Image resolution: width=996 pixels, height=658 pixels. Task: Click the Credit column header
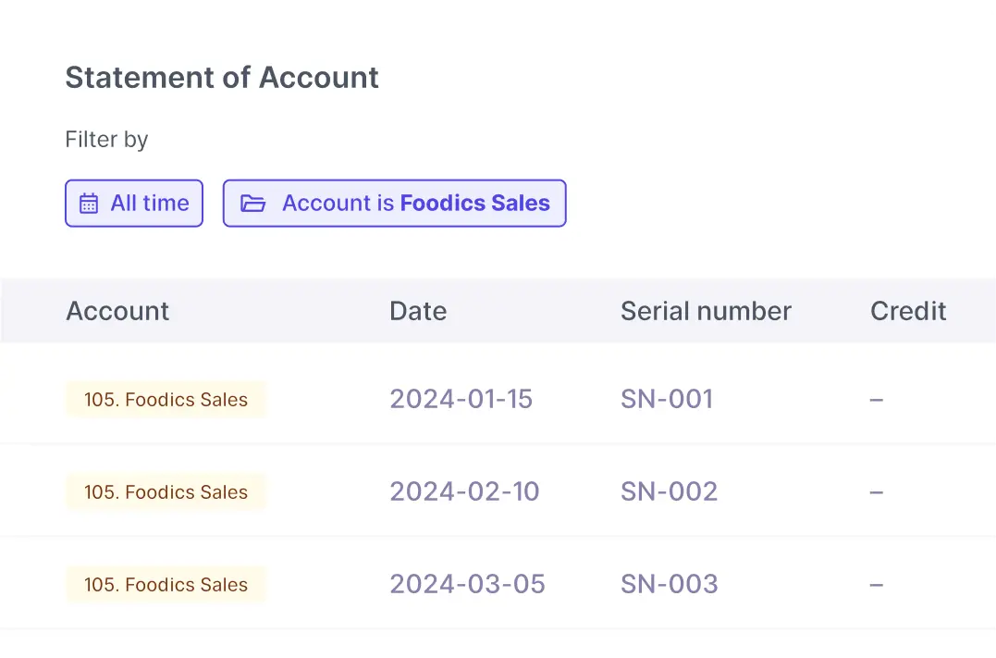pos(908,311)
